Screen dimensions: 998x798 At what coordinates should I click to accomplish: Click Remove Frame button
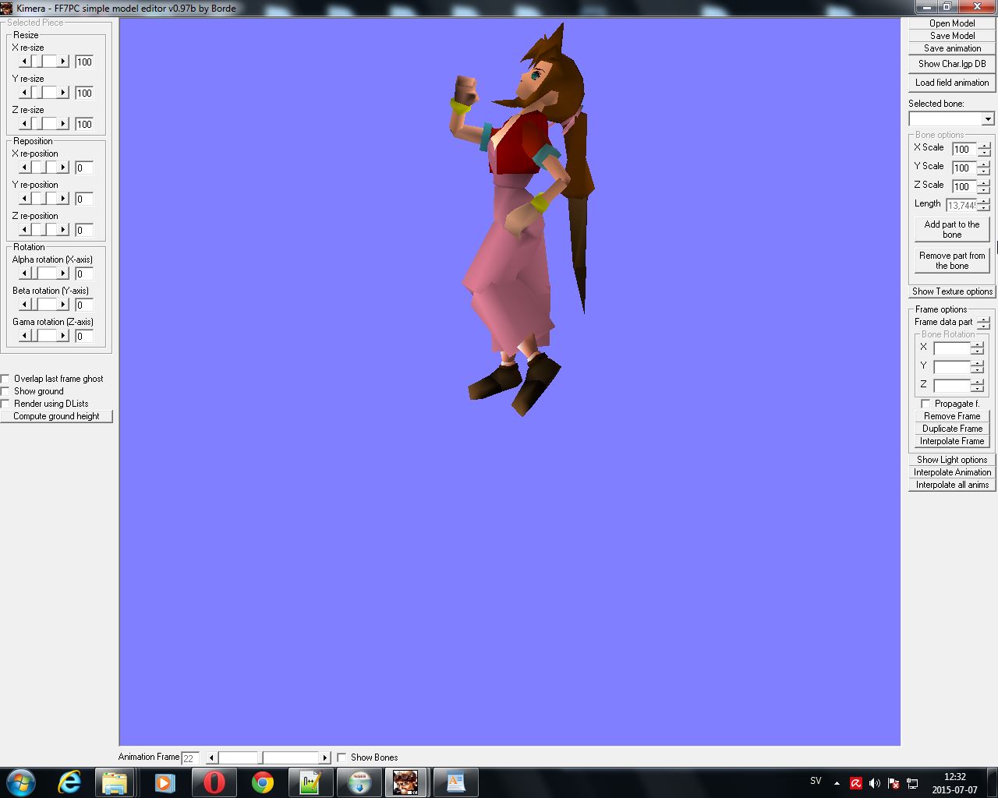click(x=952, y=416)
